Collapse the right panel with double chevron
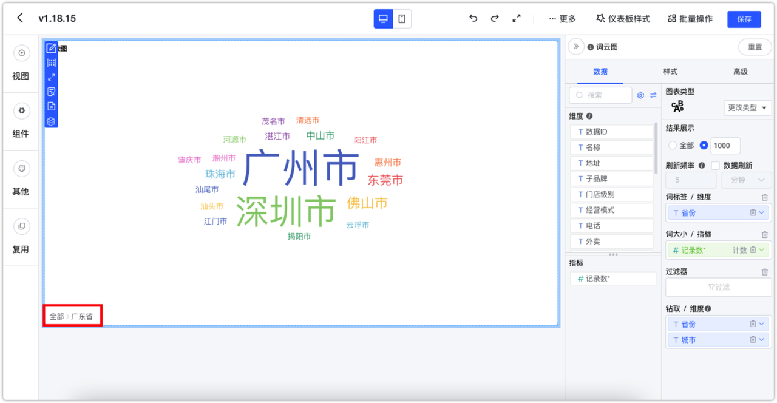Screen dimensions: 777x403 (x=576, y=47)
